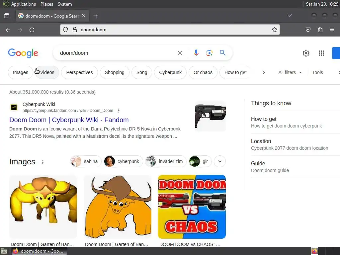Expand the list all tabs chevron
Viewport: 340px width, 255px height.
(x=290, y=16)
